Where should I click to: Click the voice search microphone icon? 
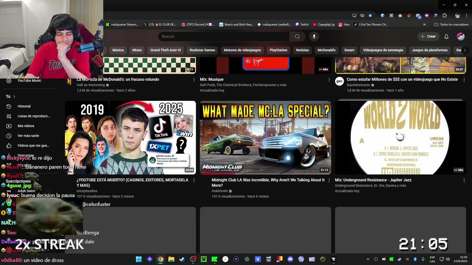(x=314, y=36)
